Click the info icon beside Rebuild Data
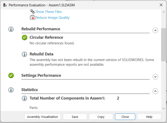This screenshot has height=123, width=167. [x=24, y=54]
